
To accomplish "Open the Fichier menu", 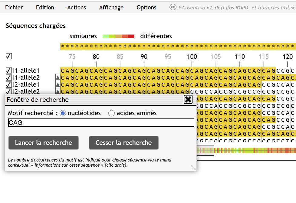I will tap(14, 7).
